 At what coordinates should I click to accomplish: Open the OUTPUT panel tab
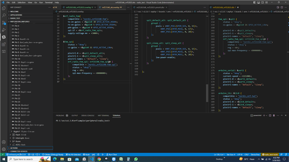coord(75,116)
